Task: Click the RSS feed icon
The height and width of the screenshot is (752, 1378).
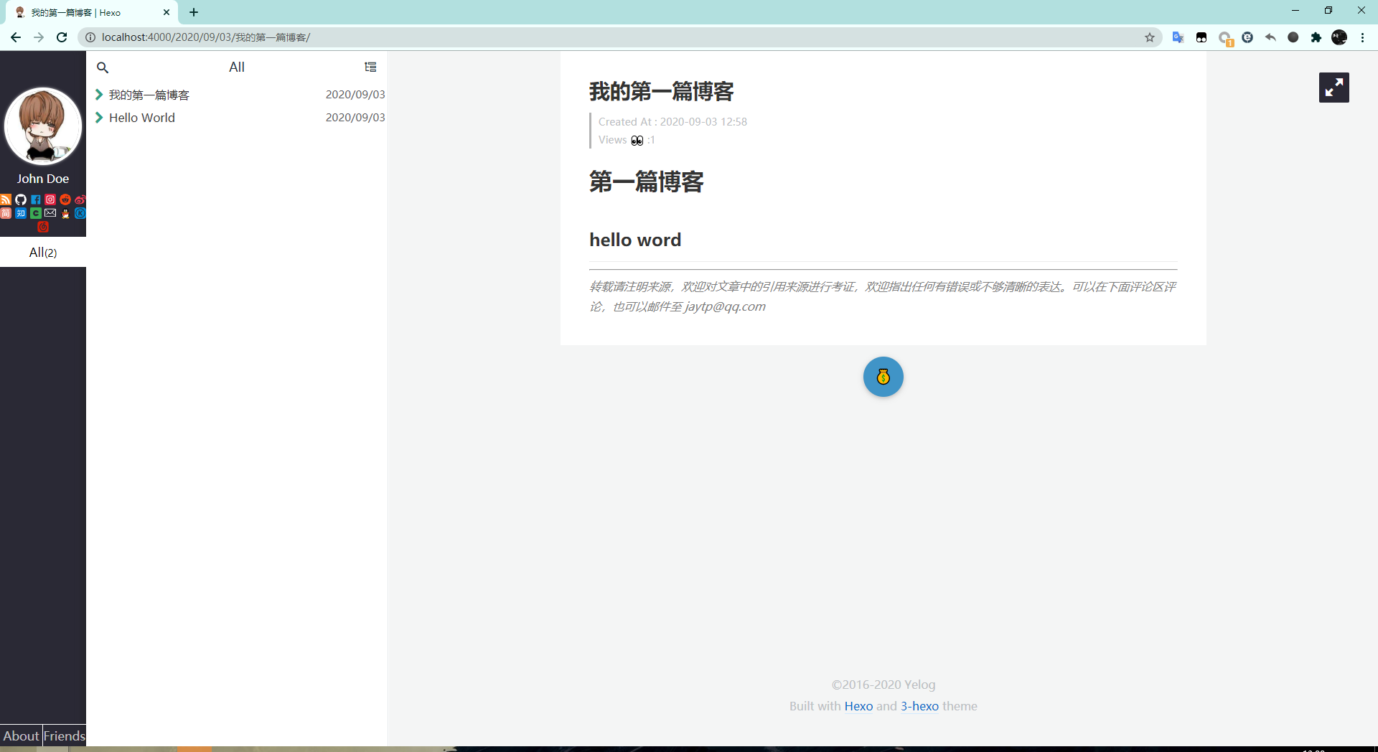Action: click(x=6, y=199)
